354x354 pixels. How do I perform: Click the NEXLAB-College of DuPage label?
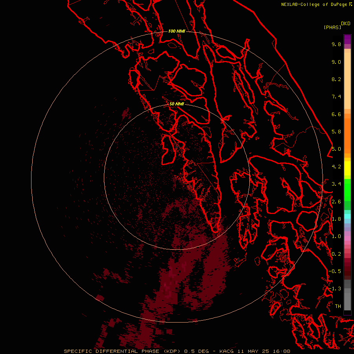click(x=315, y=4)
